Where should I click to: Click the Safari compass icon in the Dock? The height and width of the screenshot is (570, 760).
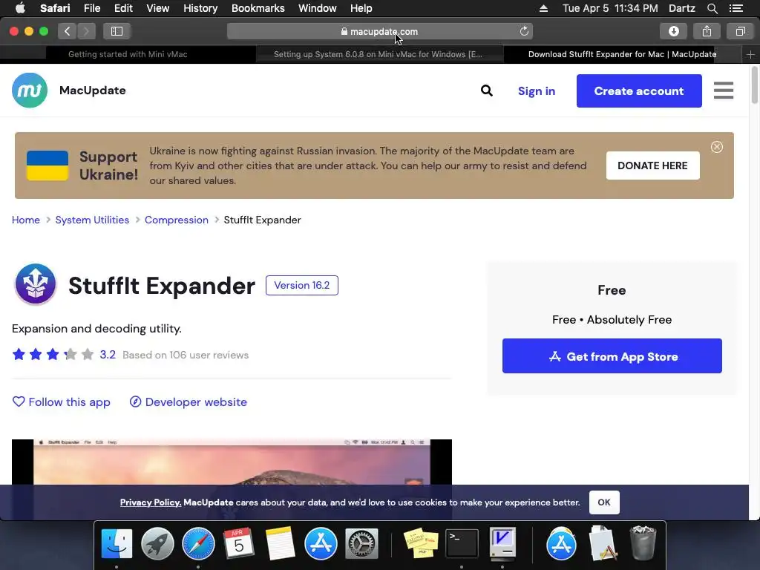(x=198, y=543)
